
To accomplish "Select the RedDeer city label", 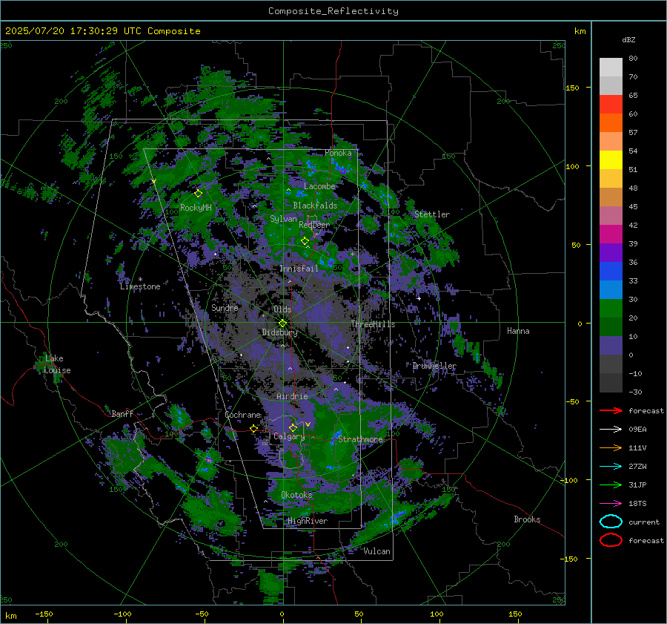I will coord(314,225).
